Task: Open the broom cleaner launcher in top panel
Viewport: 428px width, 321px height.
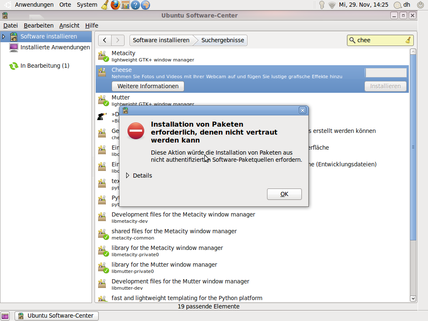Action: coord(105,5)
